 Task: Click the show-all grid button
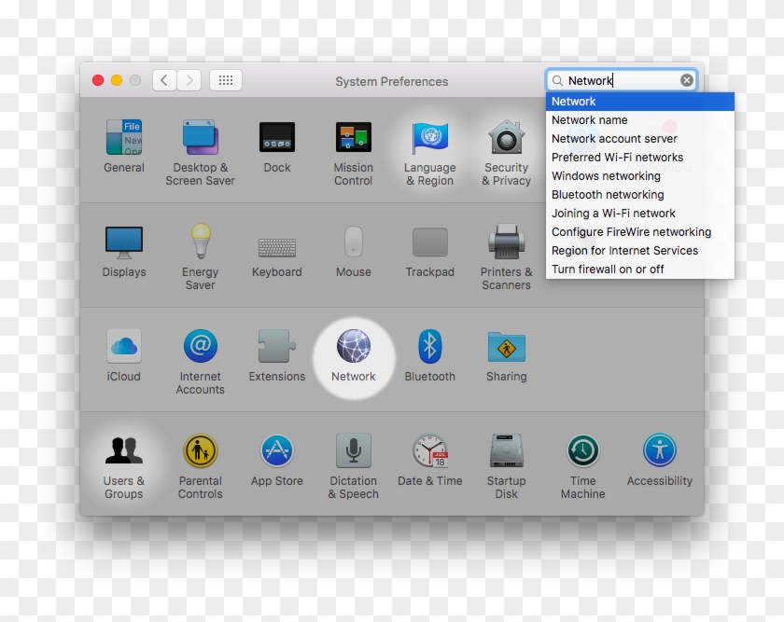pos(225,80)
